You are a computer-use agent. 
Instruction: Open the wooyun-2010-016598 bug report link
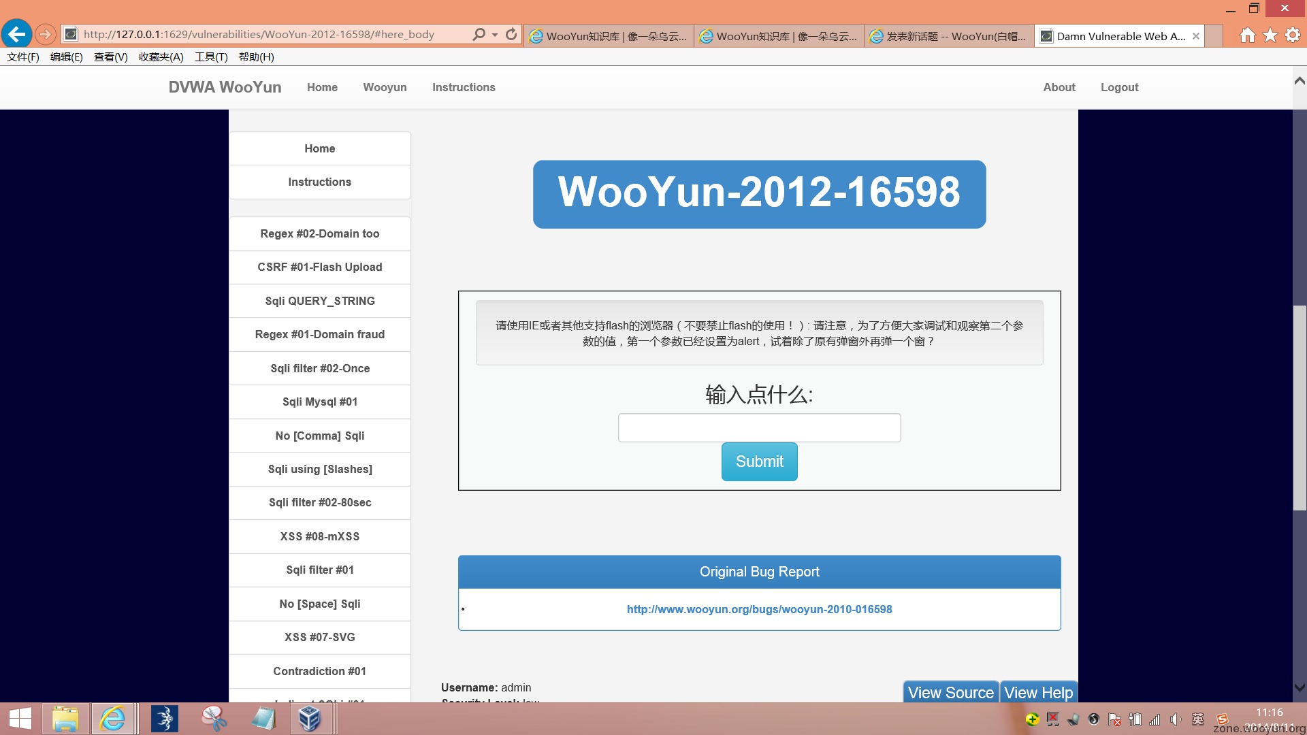(x=759, y=609)
